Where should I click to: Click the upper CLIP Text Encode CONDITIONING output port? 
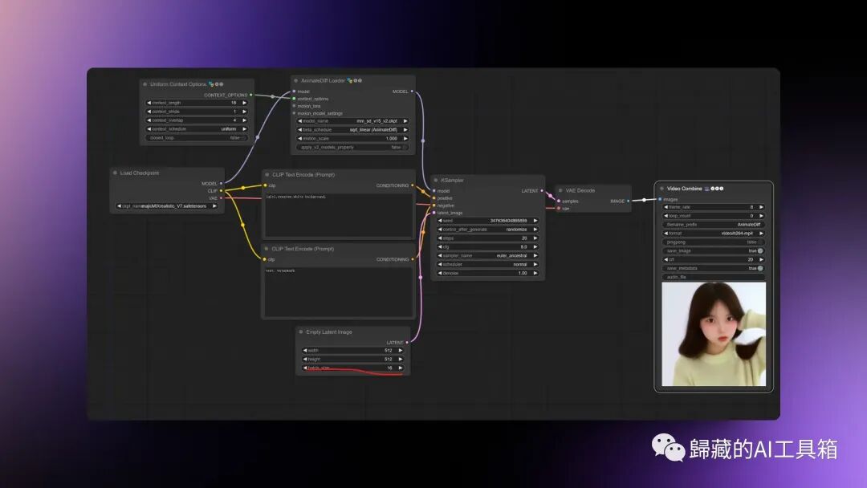tap(413, 185)
